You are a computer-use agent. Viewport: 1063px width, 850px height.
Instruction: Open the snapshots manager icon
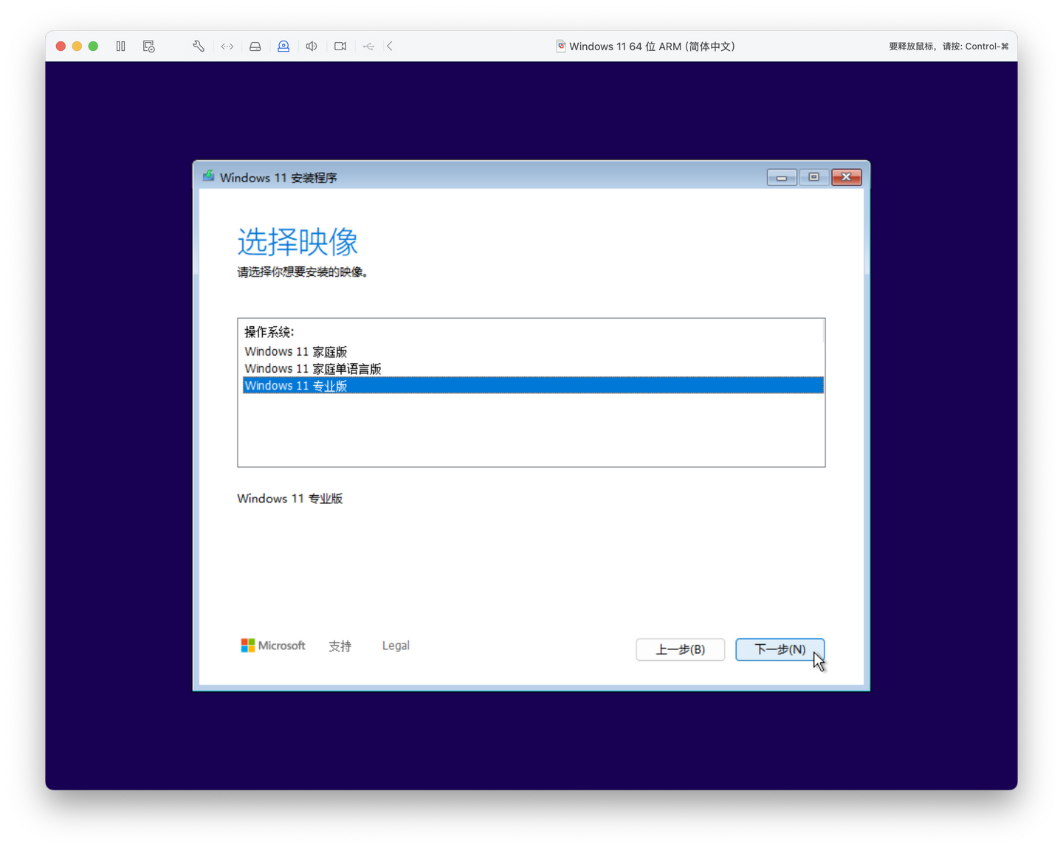[x=149, y=46]
